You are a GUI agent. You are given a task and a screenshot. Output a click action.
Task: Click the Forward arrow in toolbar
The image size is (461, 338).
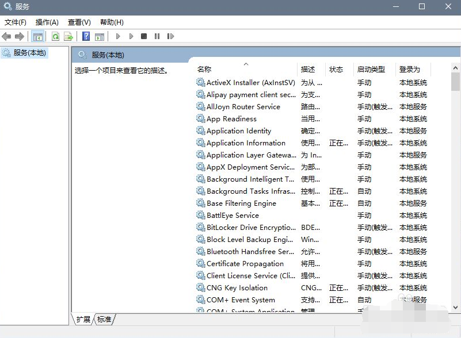(20, 37)
